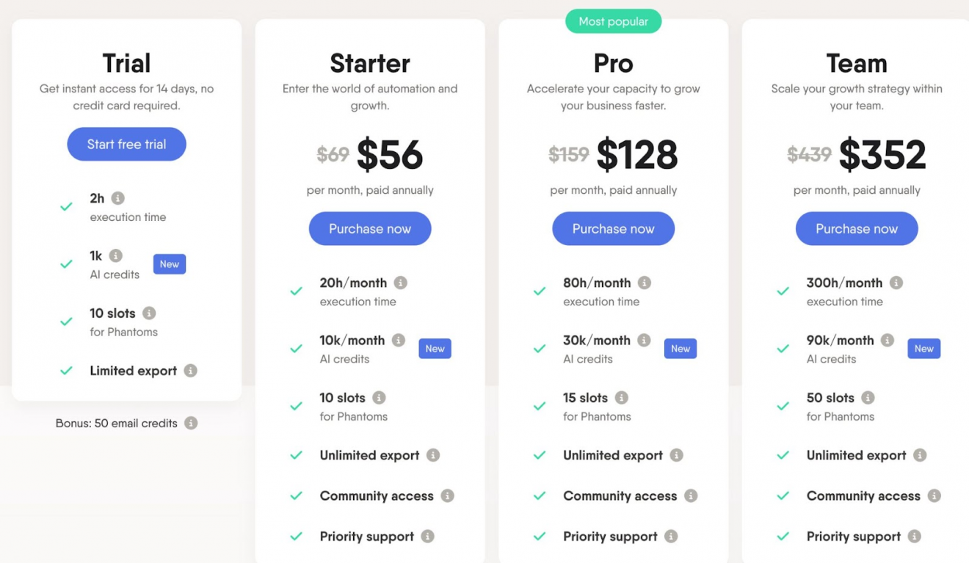
Task: Click the New badge beside Starter AI credits
Action: click(435, 349)
